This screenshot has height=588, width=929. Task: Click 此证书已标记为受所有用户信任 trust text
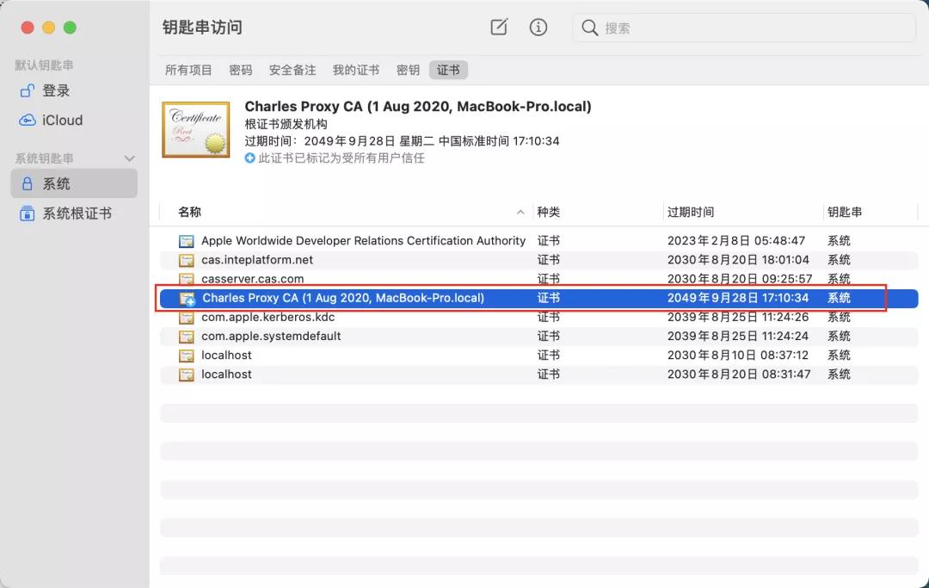341,158
